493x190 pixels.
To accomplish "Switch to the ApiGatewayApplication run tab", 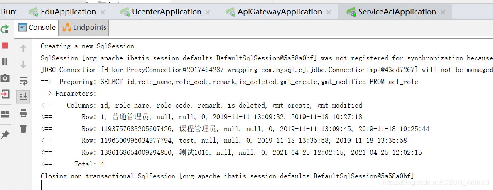I will [x=280, y=12].
